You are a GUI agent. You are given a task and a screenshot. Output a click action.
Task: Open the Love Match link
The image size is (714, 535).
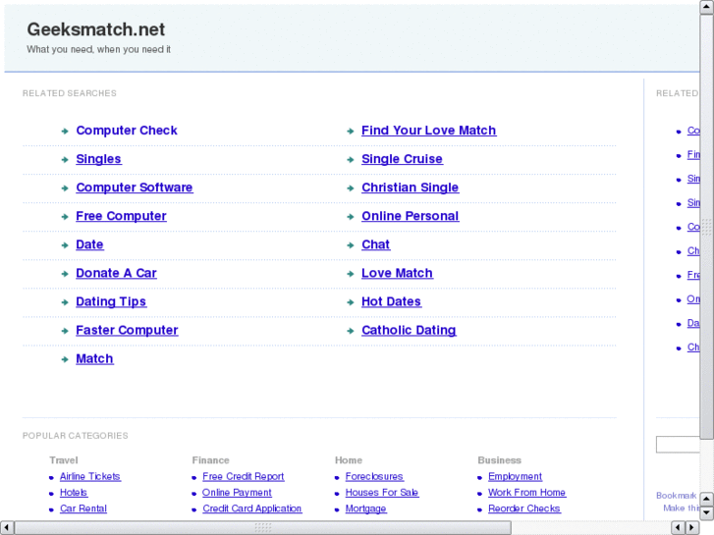pyautogui.click(x=397, y=273)
